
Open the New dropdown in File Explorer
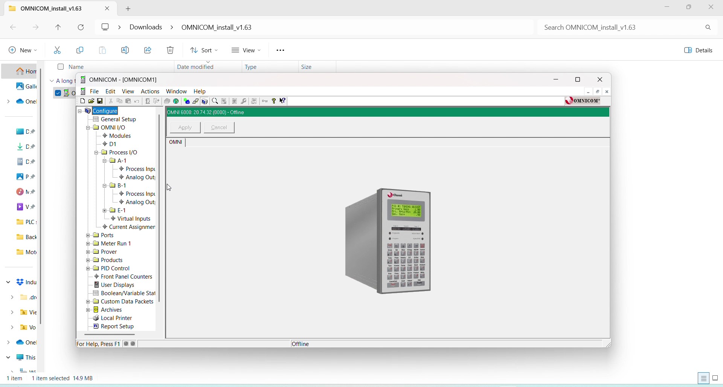coord(23,50)
